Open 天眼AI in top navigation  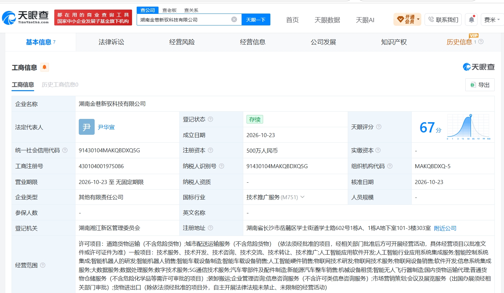click(x=365, y=20)
